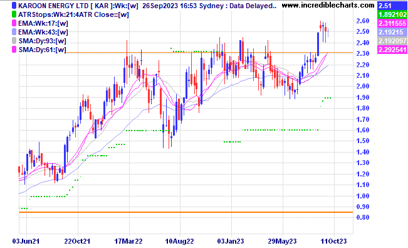Click the 2.60 price axis label
Screen dimensions: 408x248
363,21
